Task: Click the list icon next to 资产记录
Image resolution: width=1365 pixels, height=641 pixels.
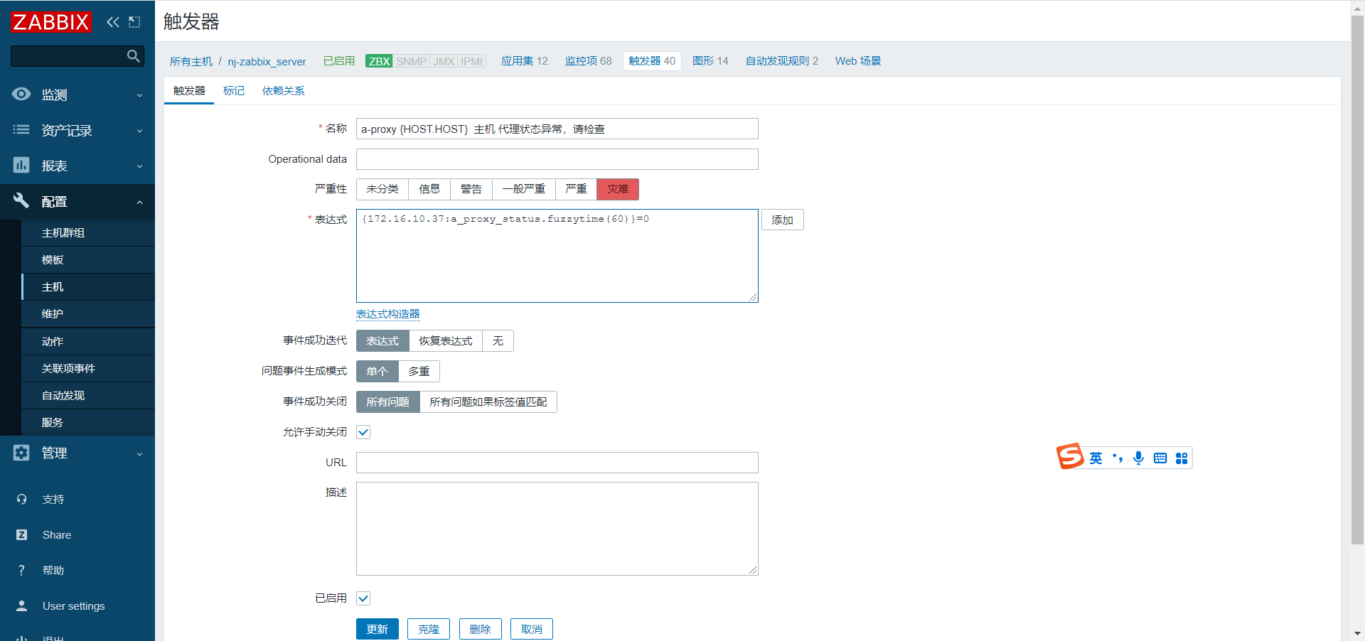Action: [21, 129]
